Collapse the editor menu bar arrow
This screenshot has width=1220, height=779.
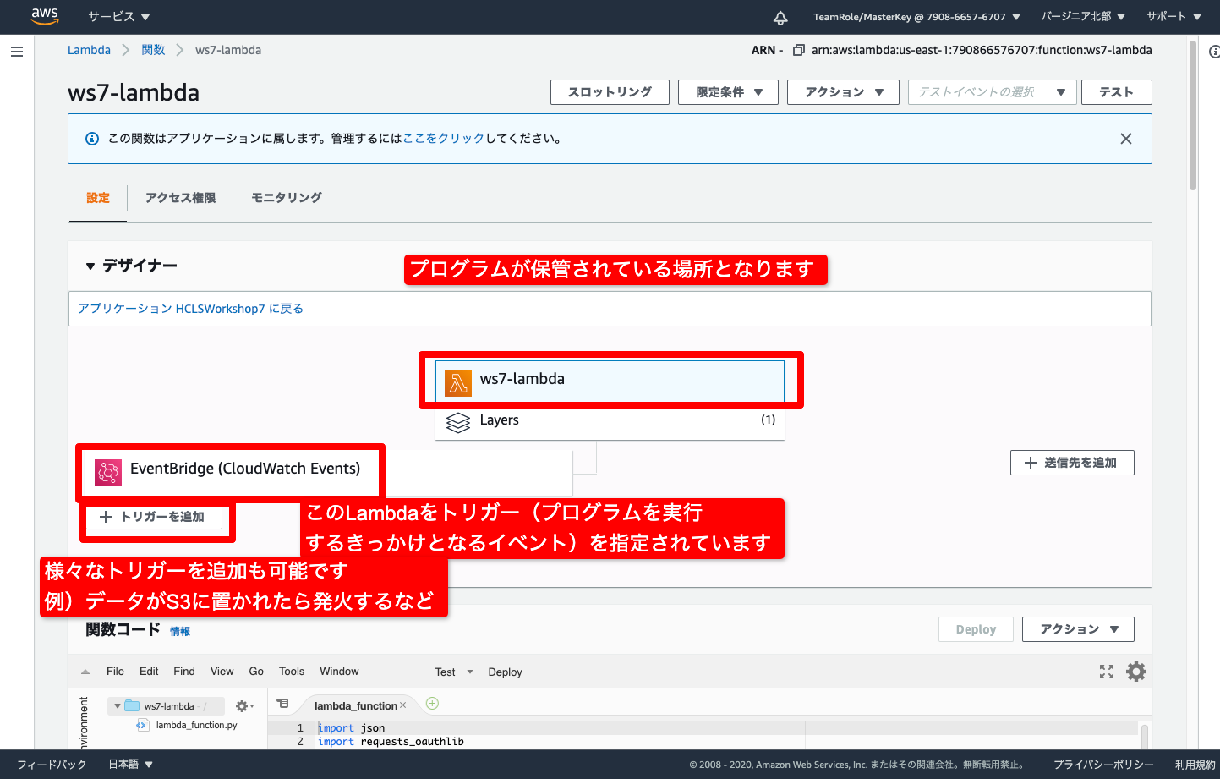[x=85, y=672]
